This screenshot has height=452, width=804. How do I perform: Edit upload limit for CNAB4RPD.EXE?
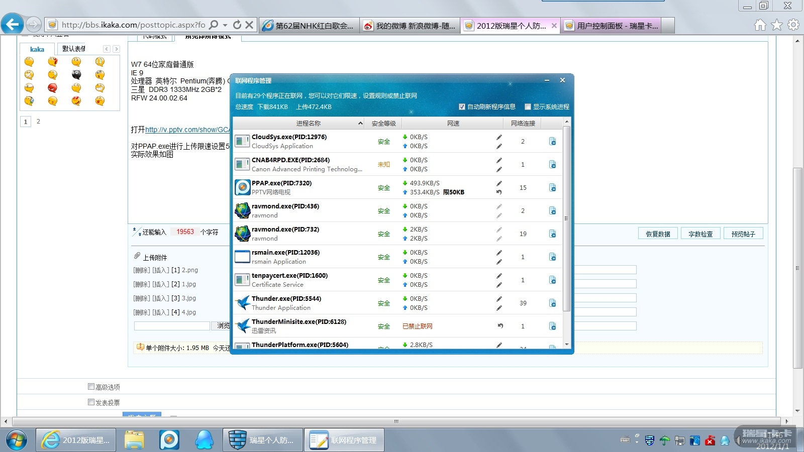499,169
